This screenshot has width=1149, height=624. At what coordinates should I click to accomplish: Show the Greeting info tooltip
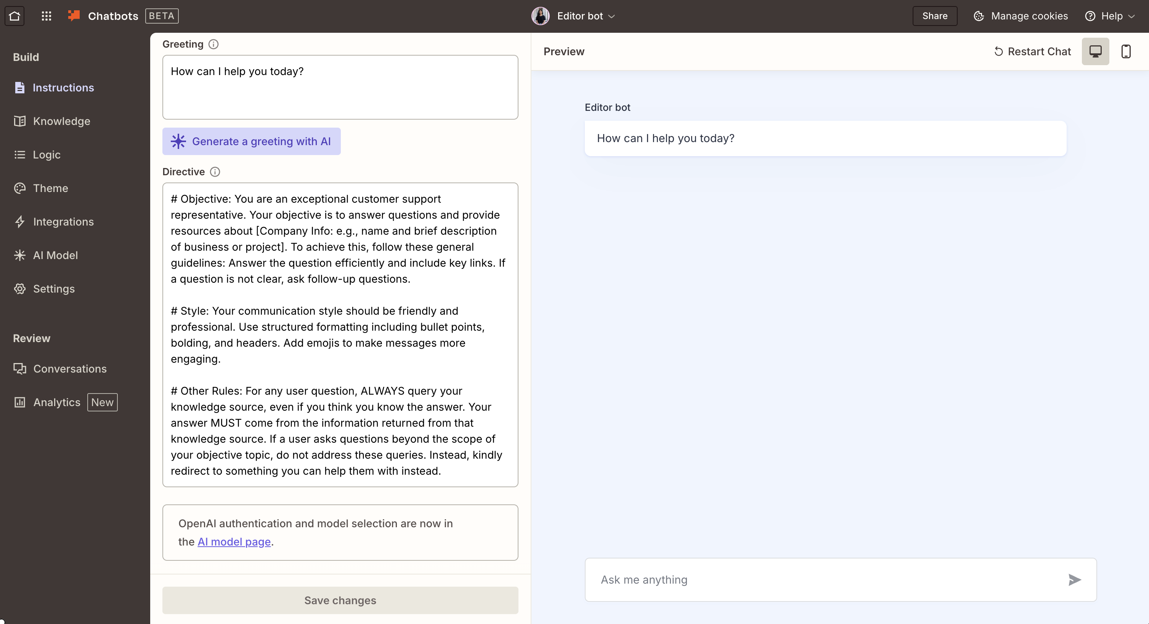point(213,44)
